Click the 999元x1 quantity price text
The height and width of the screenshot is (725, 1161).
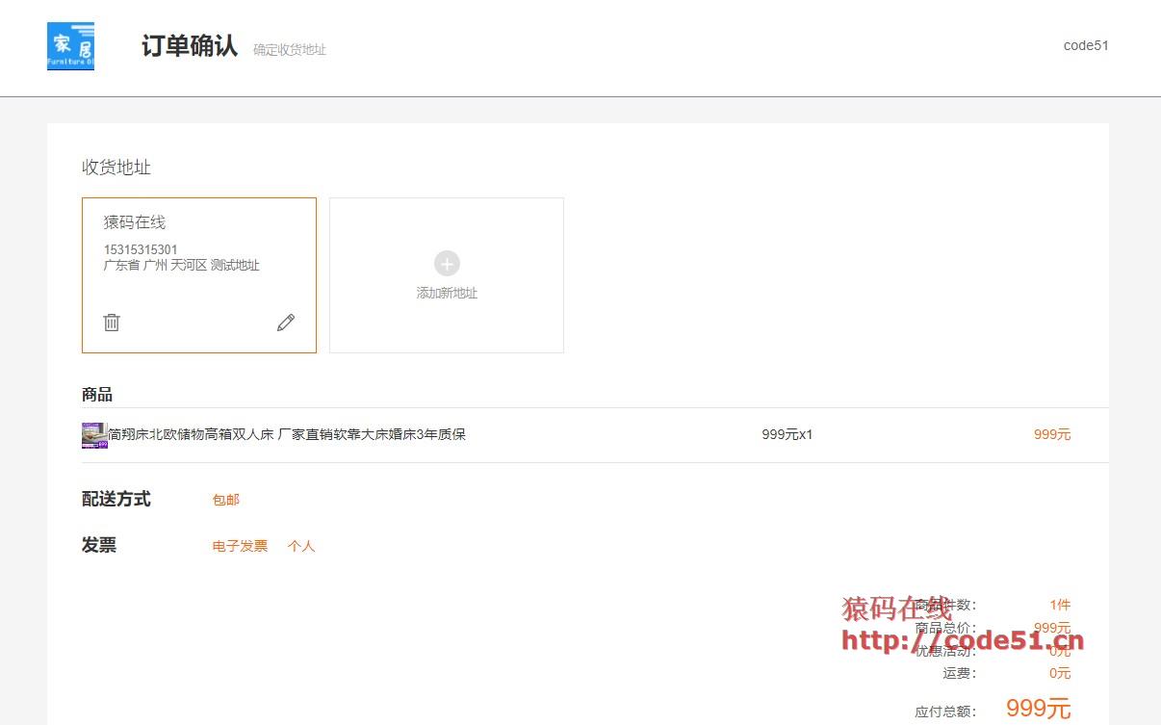click(787, 434)
